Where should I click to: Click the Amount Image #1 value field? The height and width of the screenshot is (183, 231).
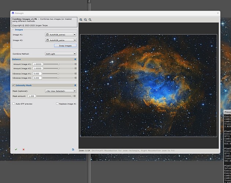tap(38, 64)
